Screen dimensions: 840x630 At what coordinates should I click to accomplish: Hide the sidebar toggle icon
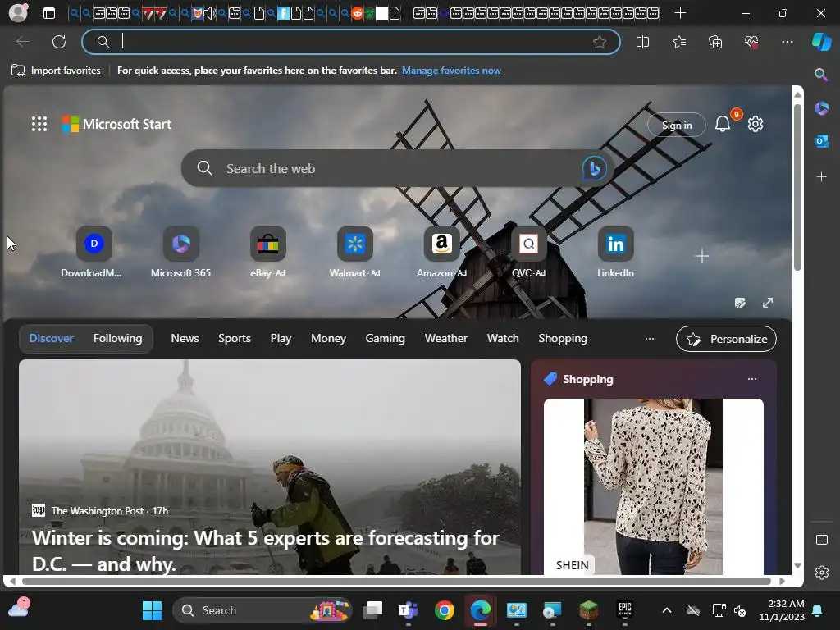tap(821, 540)
